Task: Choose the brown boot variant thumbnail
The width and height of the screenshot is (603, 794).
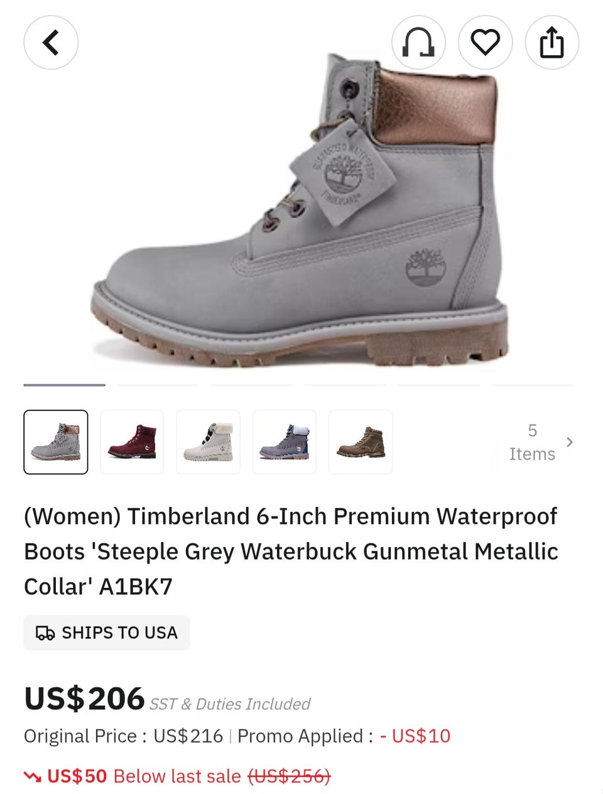Action: click(361, 442)
